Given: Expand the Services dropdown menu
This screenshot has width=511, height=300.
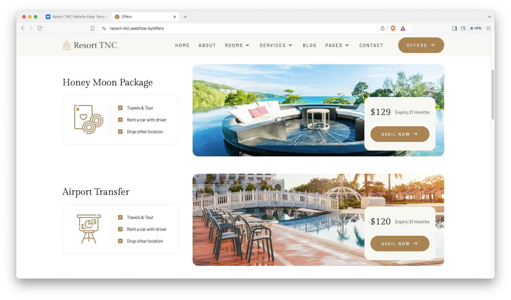Looking at the screenshot, I should (276, 45).
